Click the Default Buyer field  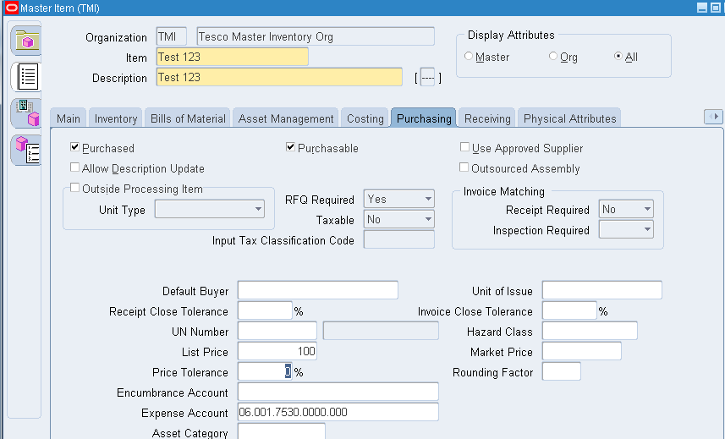click(318, 290)
